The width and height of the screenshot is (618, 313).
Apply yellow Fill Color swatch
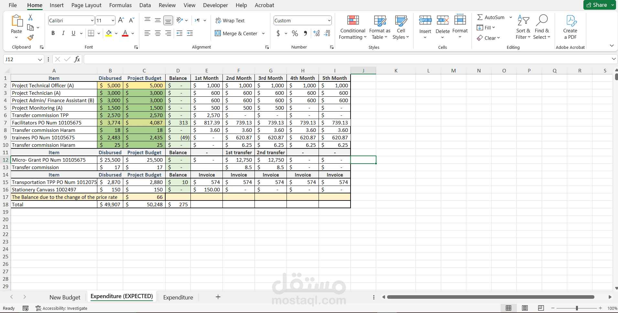click(x=109, y=33)
